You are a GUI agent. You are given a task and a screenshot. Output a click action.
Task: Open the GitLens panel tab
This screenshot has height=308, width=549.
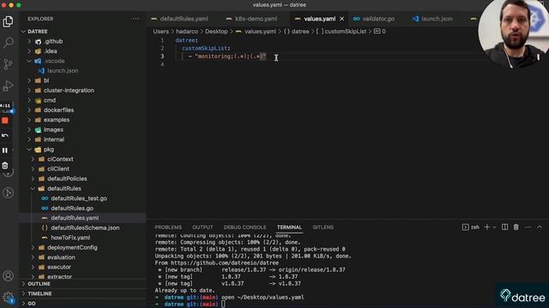pyautogui.click(x=323, y=228)
